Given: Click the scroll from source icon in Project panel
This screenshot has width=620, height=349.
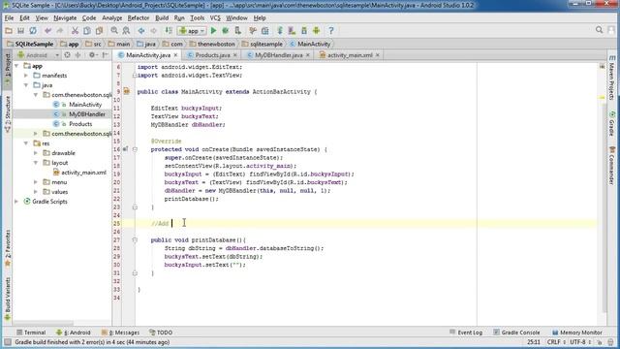Looking at the screenshot, I should click(x=67, y=55).
